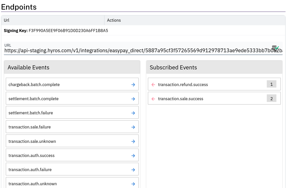Click the count badge 1 on transaction.refund.success

tap(271, 84)
